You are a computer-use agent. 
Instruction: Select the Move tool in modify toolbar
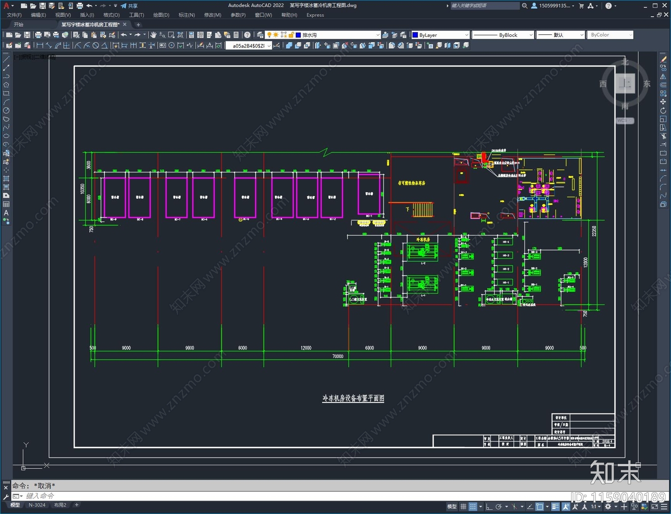tap(663, 102)
